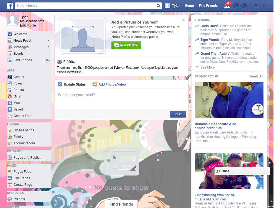
Task: Click the Messages icon in sidebar
Action: click(10, 47)
